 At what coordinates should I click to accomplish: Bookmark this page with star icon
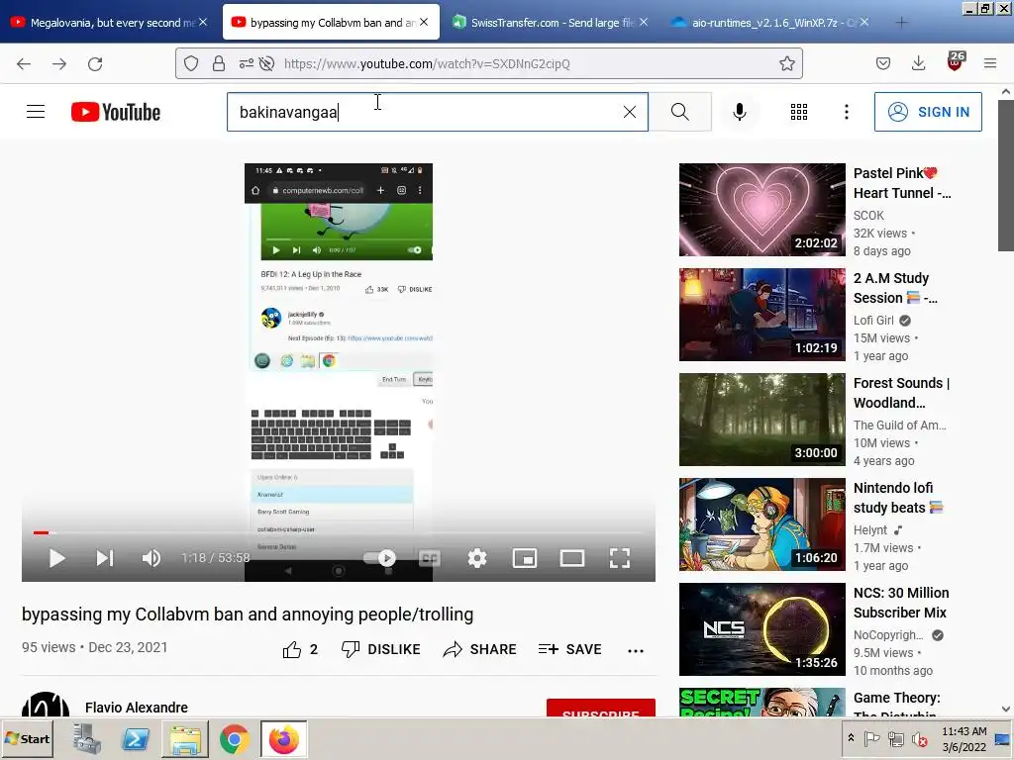(x=786, y=63)
